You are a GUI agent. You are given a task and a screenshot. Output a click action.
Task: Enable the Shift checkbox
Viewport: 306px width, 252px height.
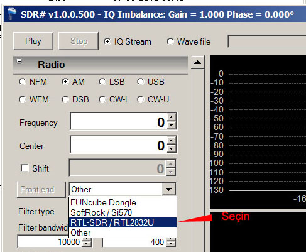click(25, 168)
